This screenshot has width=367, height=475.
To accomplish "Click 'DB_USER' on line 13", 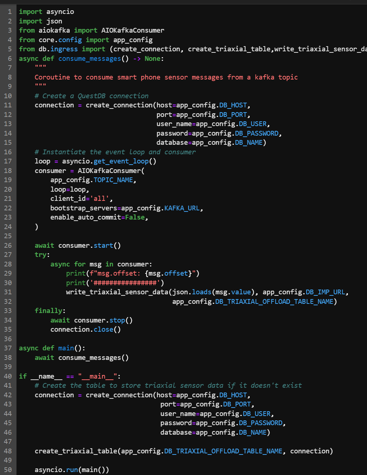I will [253, 124].
